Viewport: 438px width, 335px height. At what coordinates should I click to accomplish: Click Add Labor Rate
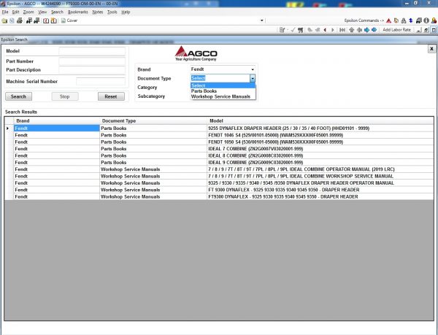pyautogui.click(x=396, y=30)
